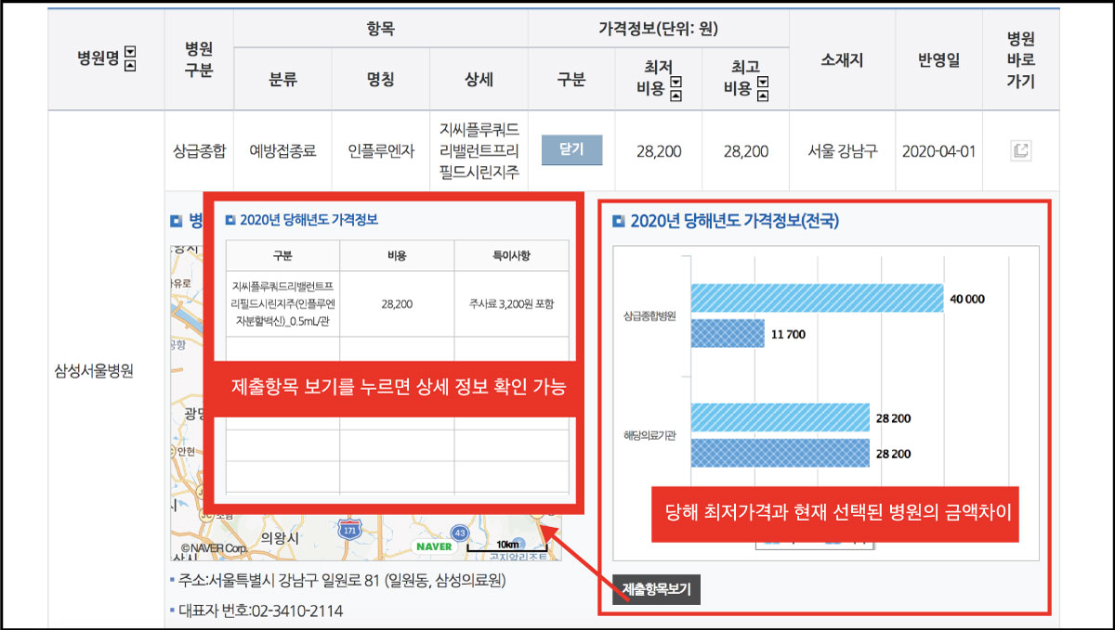This screenshot has height=630, width=1115.
Task: Open 제출항목보기 button below the chart
Action: tap(656, 588)
